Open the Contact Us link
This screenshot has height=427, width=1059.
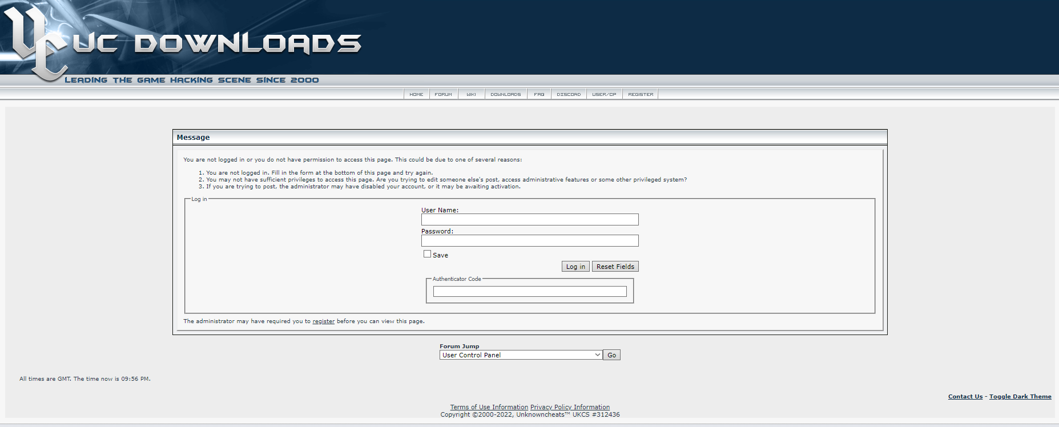click(x=965, y=397)
